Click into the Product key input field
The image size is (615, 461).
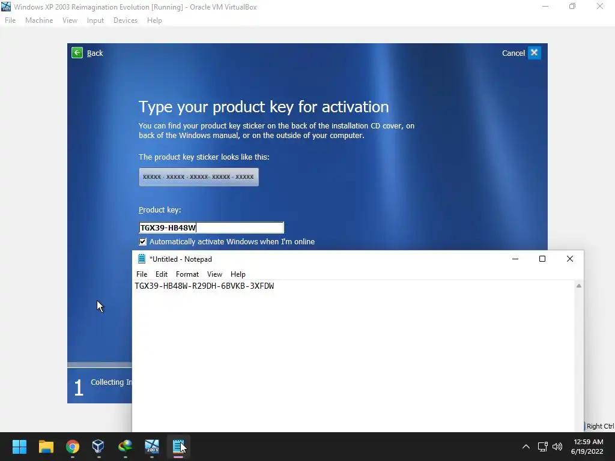(211, 227)
